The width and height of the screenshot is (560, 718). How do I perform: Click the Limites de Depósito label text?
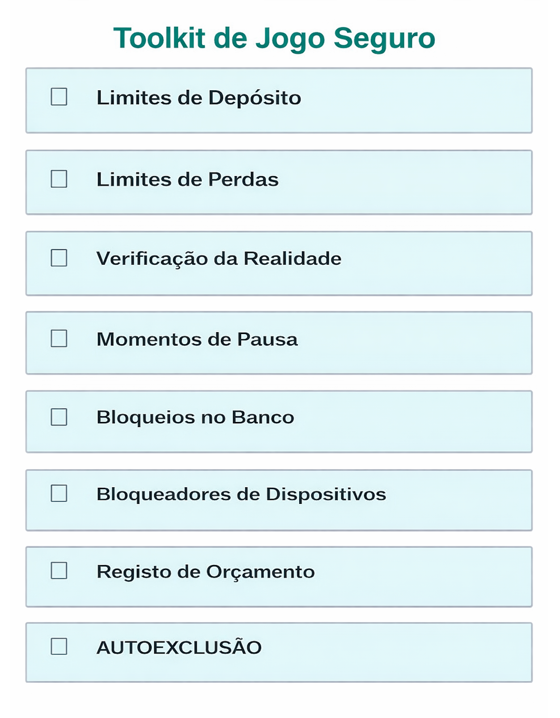(x=199, y=98)
